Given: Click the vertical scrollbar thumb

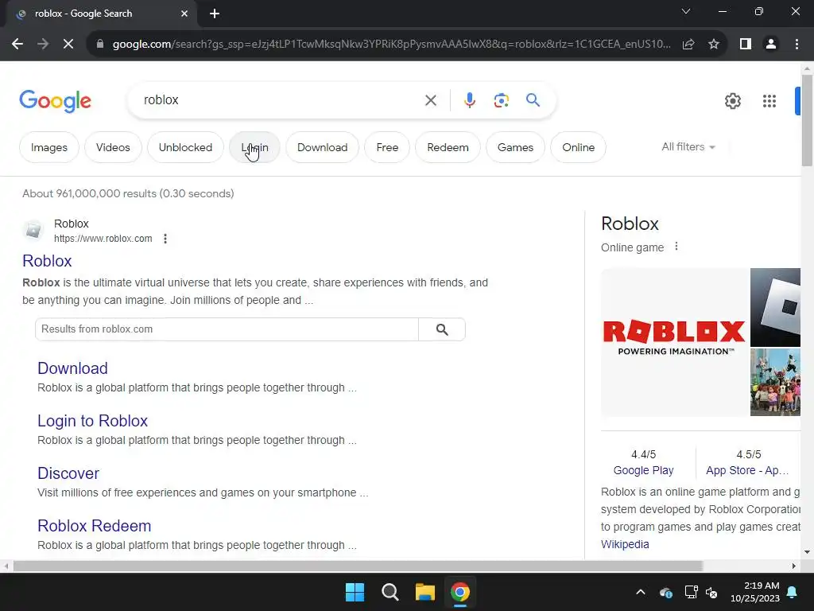Looking at the screenshot, I should click(x=807, y=121).
